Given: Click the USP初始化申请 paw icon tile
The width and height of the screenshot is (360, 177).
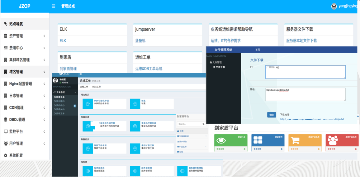Looking at the screenshot, I should click(88, 104).
